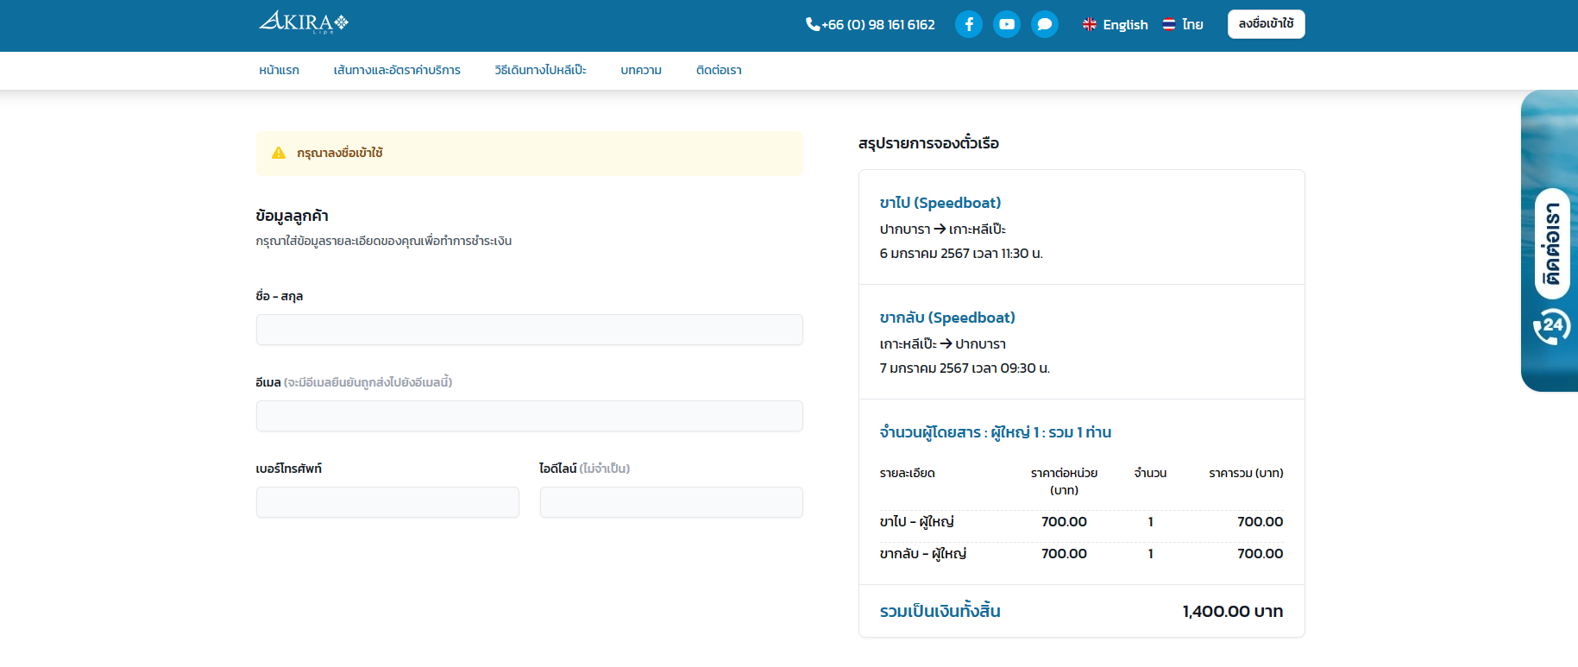Click the Akira Lipe logo
1578x667 pixels.
tap(304, 22)
